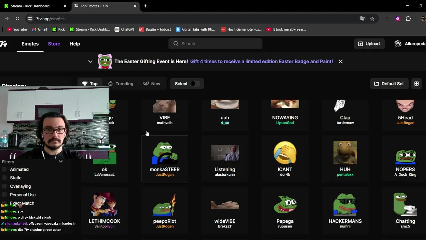Open a new browser tab

pos(145,6)
